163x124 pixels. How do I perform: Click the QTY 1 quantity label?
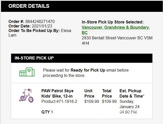[x=47, y=112]
